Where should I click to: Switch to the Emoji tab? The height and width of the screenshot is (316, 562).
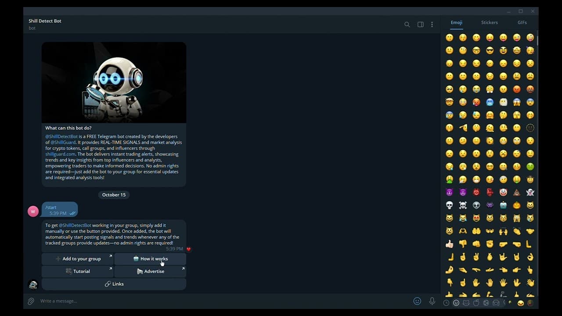457,22
